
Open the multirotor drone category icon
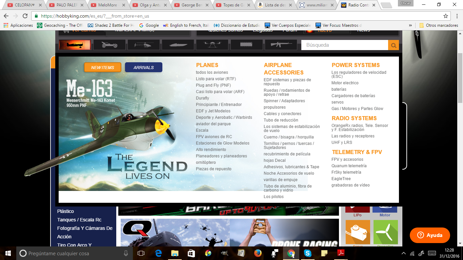pos(212,45)
